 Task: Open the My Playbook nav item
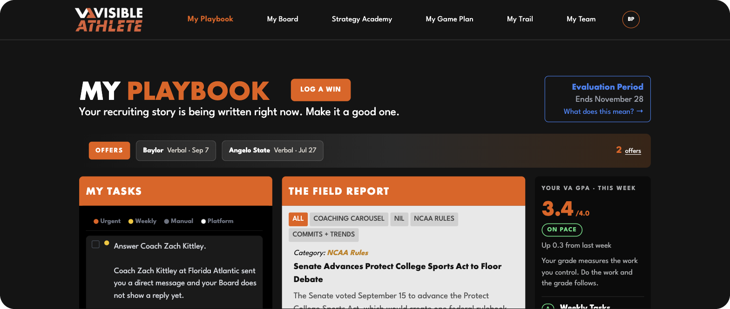tap(210, 19)
